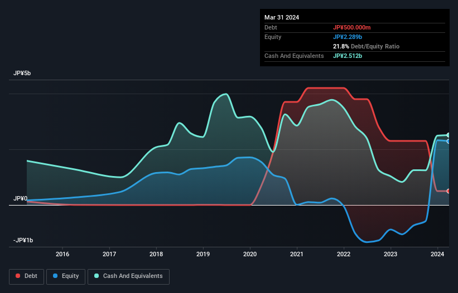Click the 2021 axis label
Viewport: 458px width, 293px height.
(297, 254)
